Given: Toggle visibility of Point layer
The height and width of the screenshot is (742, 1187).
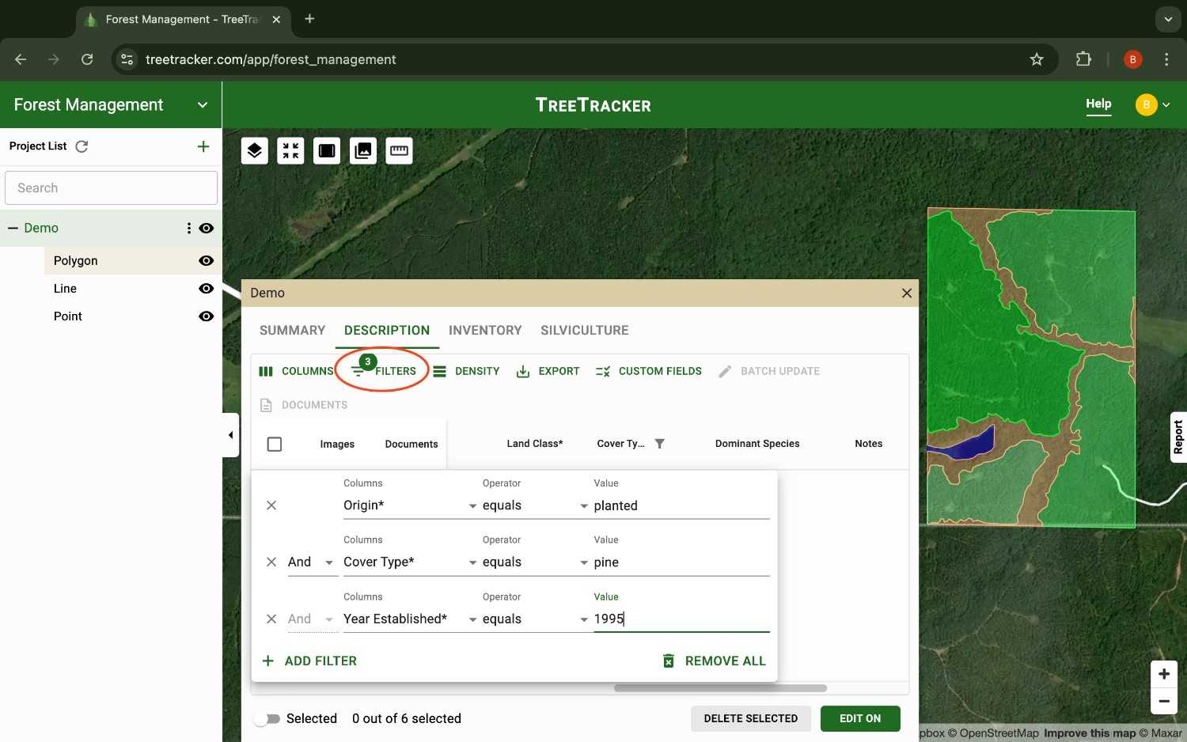Looking at the screenshot, I should coord(207,316).
